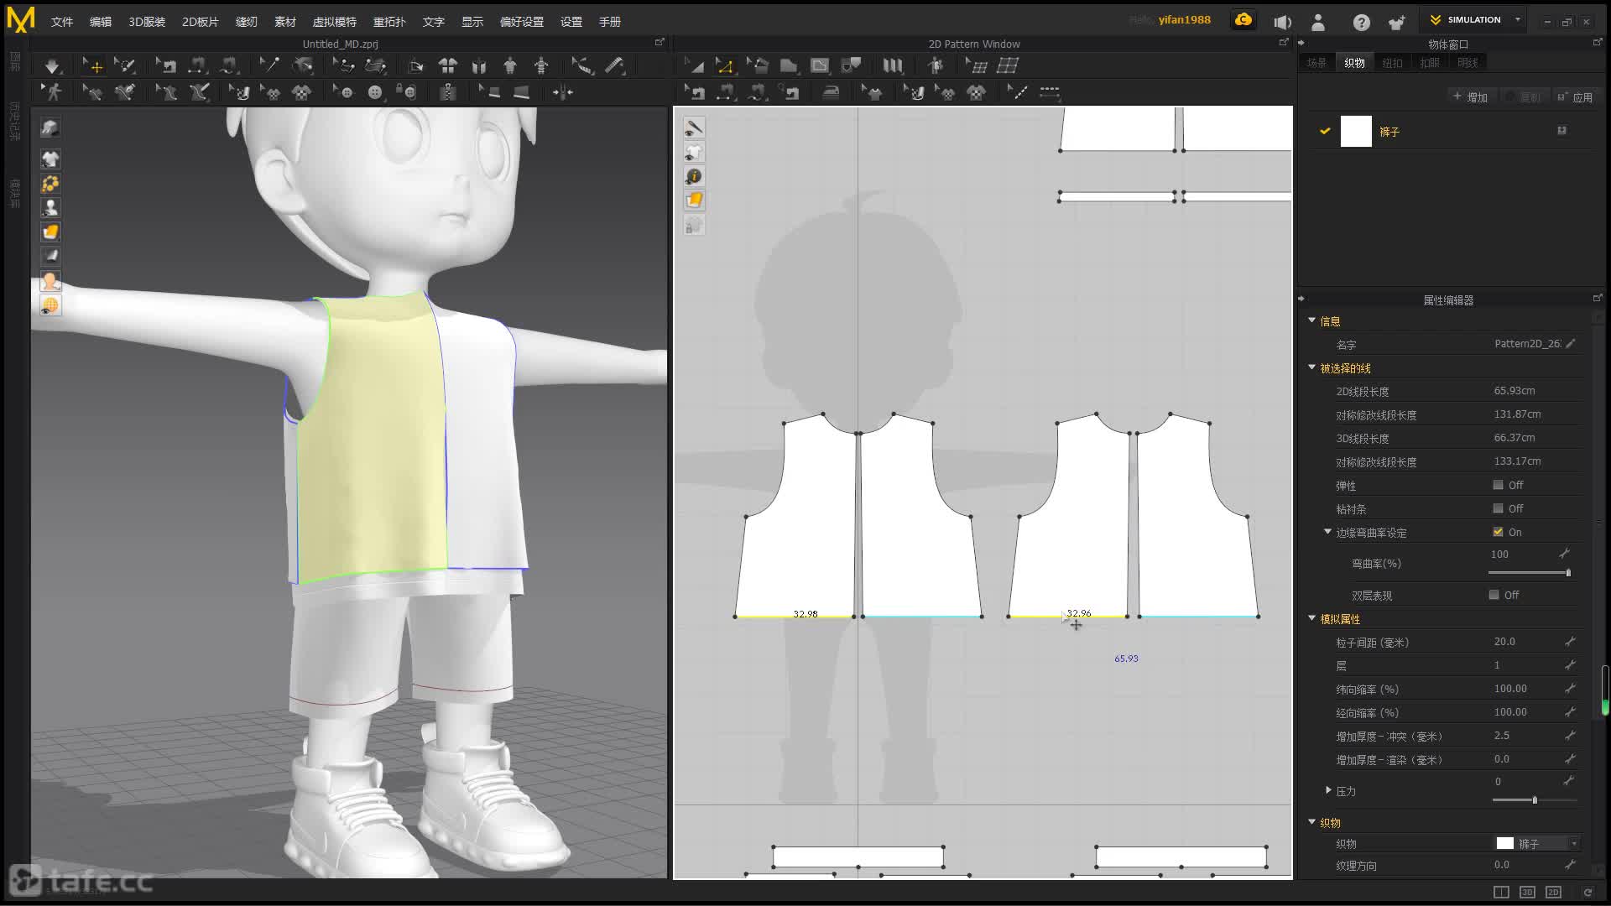The height and width of the screenshot is (906, 1611).
Task: Collapse the 织物 section at bottom
Action: click(1311, 822)
